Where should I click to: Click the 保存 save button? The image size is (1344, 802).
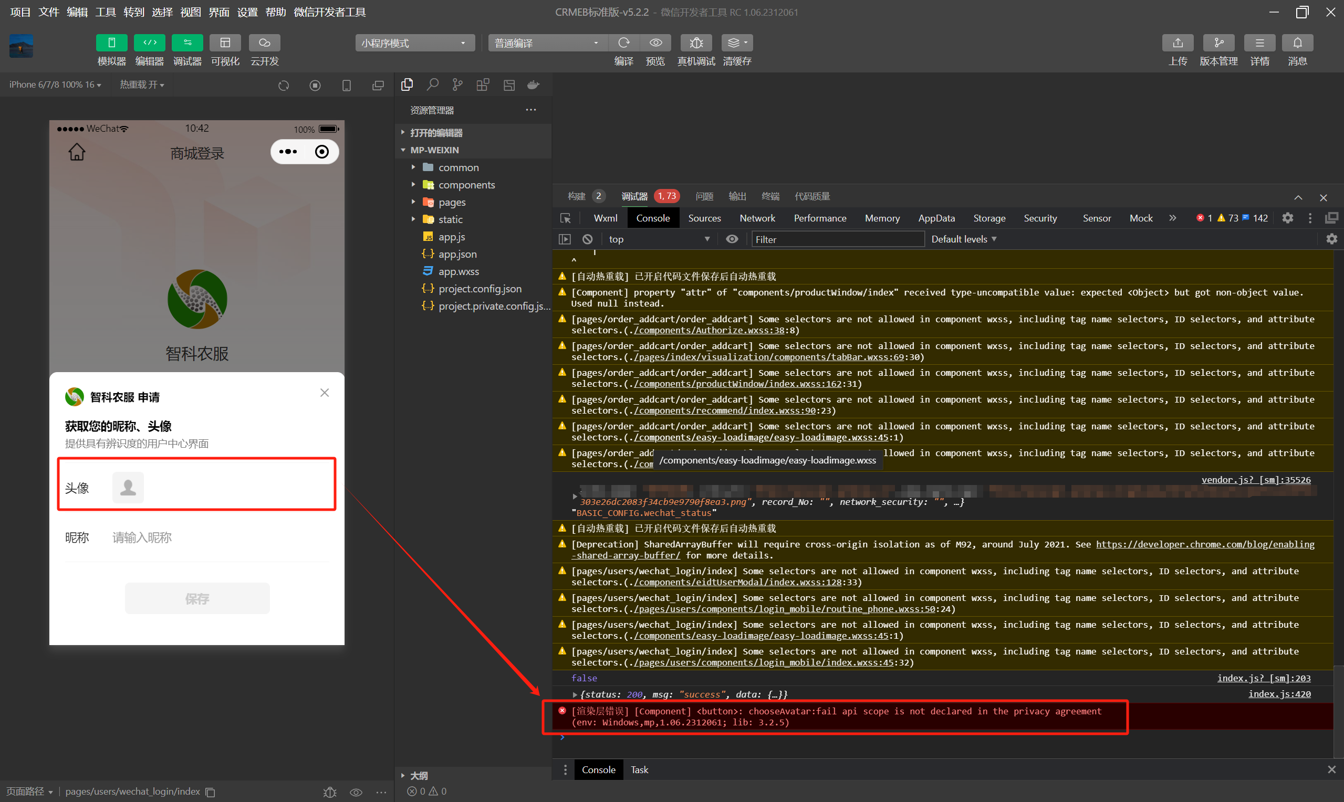pyautogui.click(x=197, y=598)
